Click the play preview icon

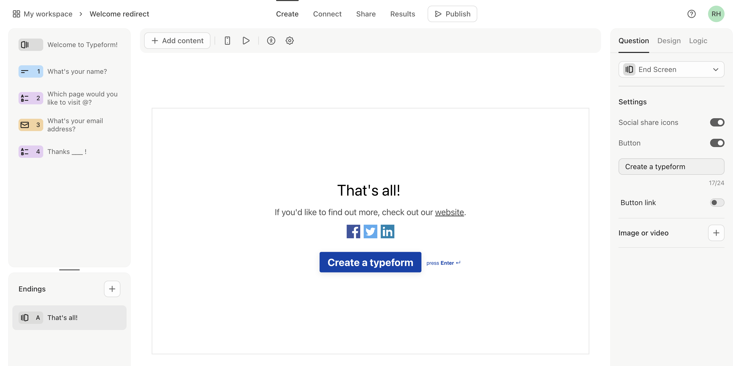pyautogui.click(x=246, y=41)
